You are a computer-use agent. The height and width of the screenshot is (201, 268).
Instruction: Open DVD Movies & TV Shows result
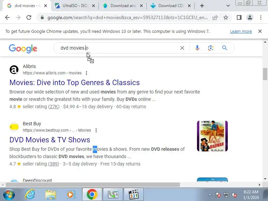pyautogui.click(x=50, y=140)
